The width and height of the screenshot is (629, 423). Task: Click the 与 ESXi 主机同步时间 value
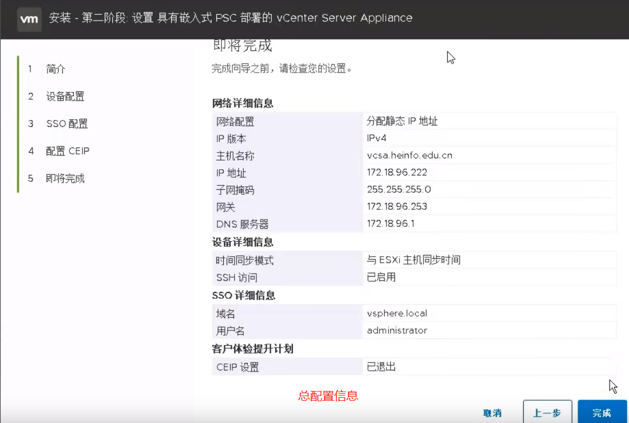point(413,260)
